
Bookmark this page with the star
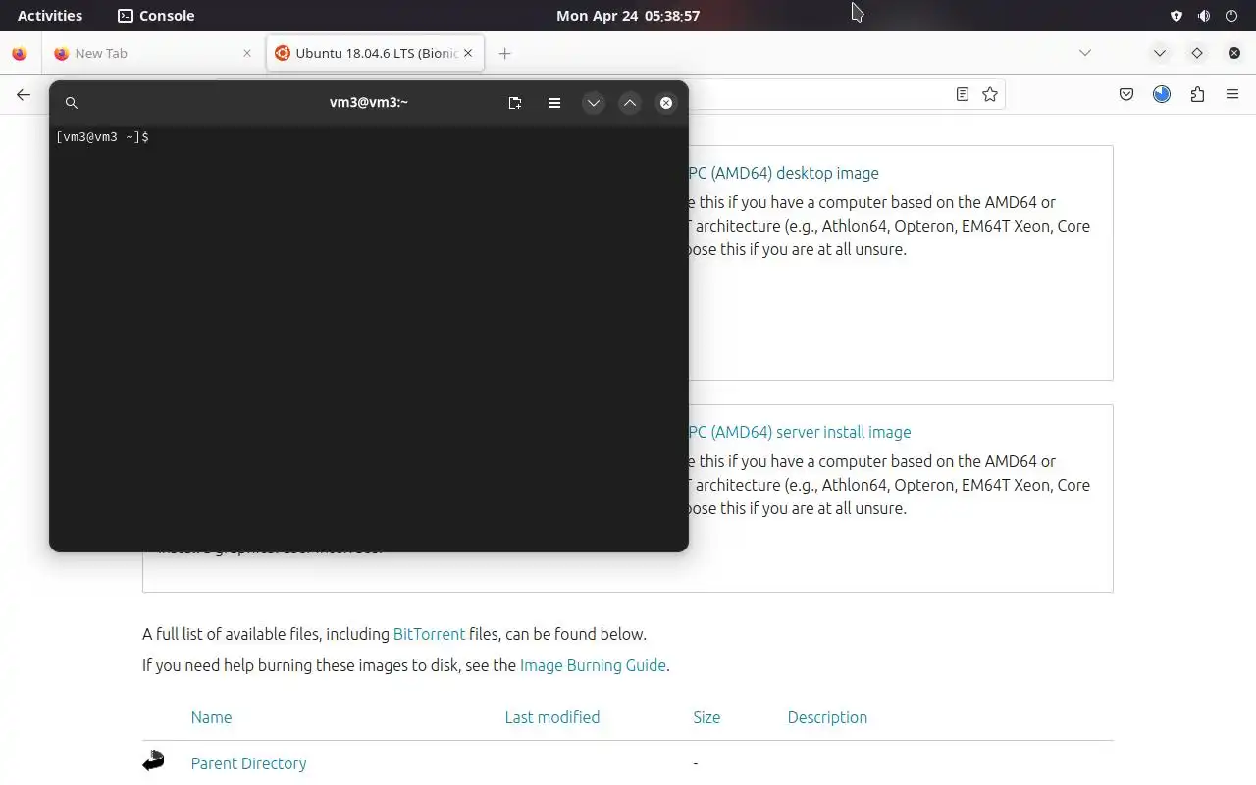990,94
